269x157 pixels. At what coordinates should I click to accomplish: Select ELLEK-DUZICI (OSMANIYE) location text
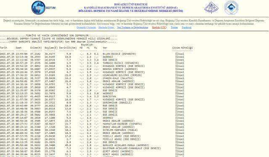tap(119, 54)
